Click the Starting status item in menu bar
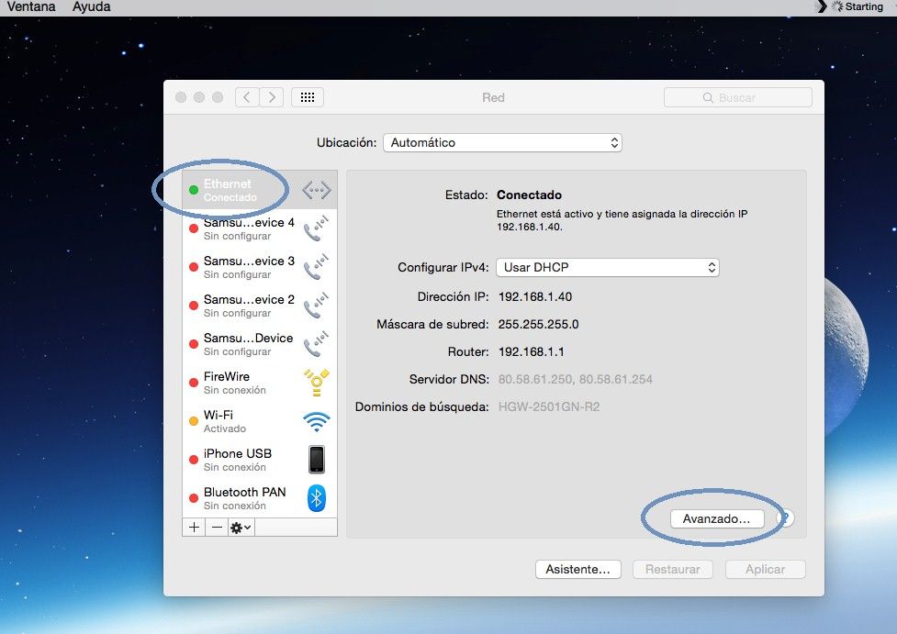Viewport: 897px width, 634px height. (857, 6)
